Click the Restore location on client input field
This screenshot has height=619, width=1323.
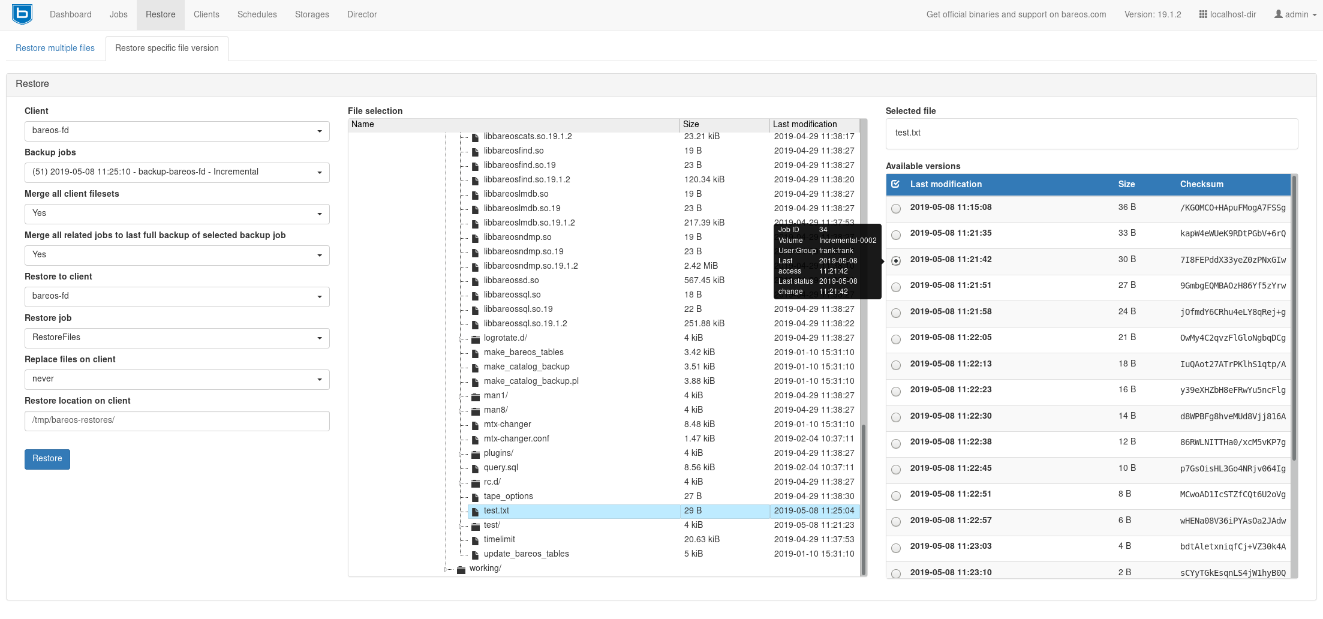coord(176,420)
